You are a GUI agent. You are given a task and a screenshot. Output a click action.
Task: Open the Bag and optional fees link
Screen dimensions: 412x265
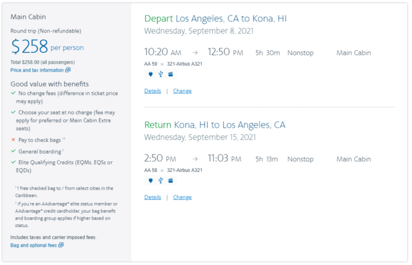34,245
